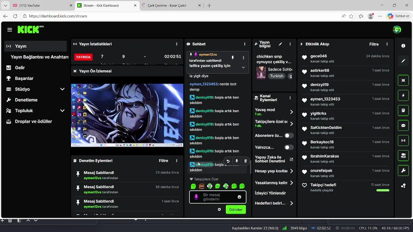Click the three-dots cluster icon at sidebar bottom

pos(403,186)
